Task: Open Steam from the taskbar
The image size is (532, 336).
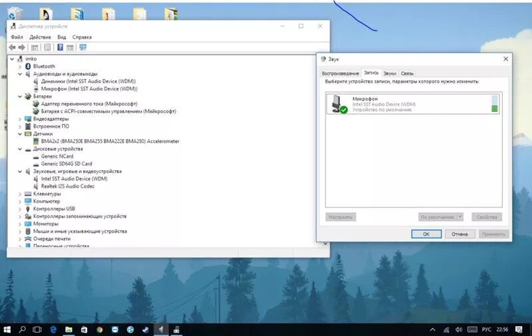Action: [x=146, y=329]
